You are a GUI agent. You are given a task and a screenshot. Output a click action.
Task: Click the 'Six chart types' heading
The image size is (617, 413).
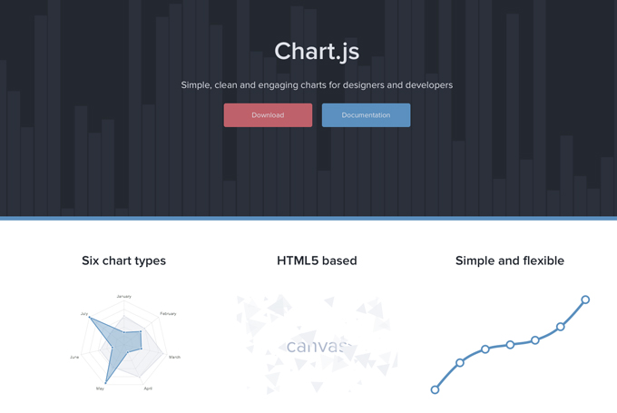coord(124,261)
